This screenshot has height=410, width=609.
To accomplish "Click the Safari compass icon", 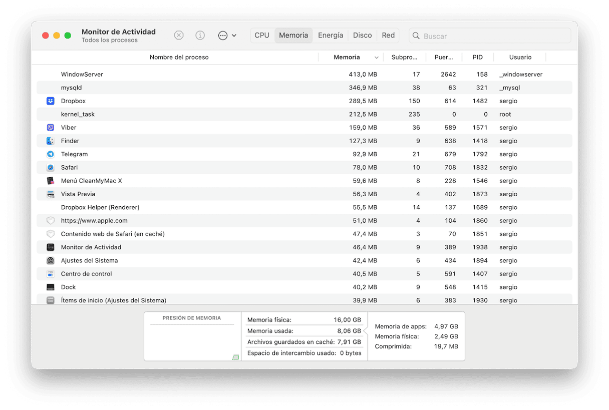I will point(50,168).
